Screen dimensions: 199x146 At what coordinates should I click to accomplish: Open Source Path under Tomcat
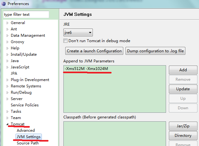pyautogui.click(x=28, y=143)
